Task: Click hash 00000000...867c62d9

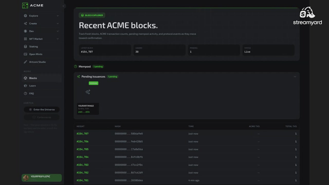Action: [x=129, y=173]
